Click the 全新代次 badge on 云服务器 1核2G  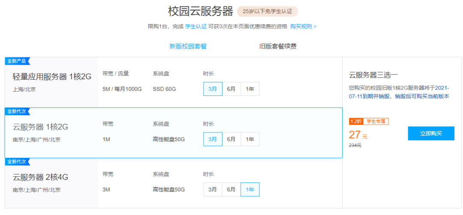point(18,111)
